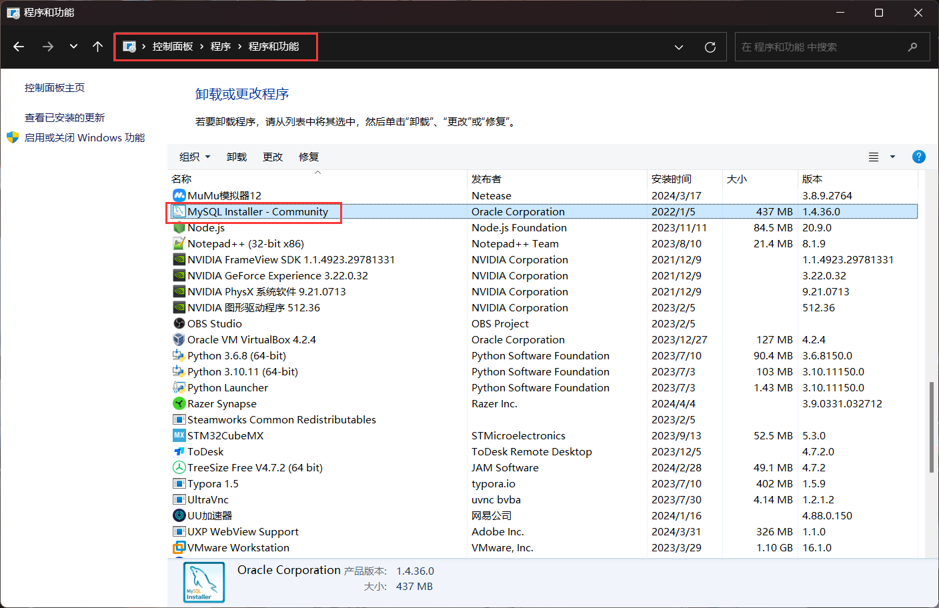Open the recent locations dropdown arrow
This screenshot has width=939, height=608.
coord(73,47)
